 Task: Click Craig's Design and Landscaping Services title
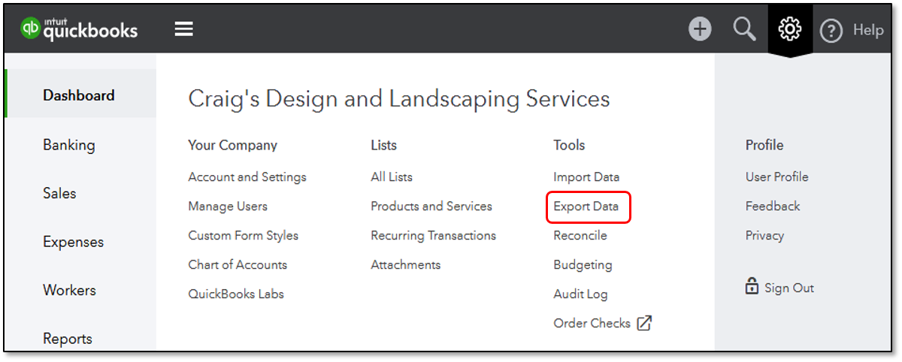pyautogui.click(x=399, y=98)
